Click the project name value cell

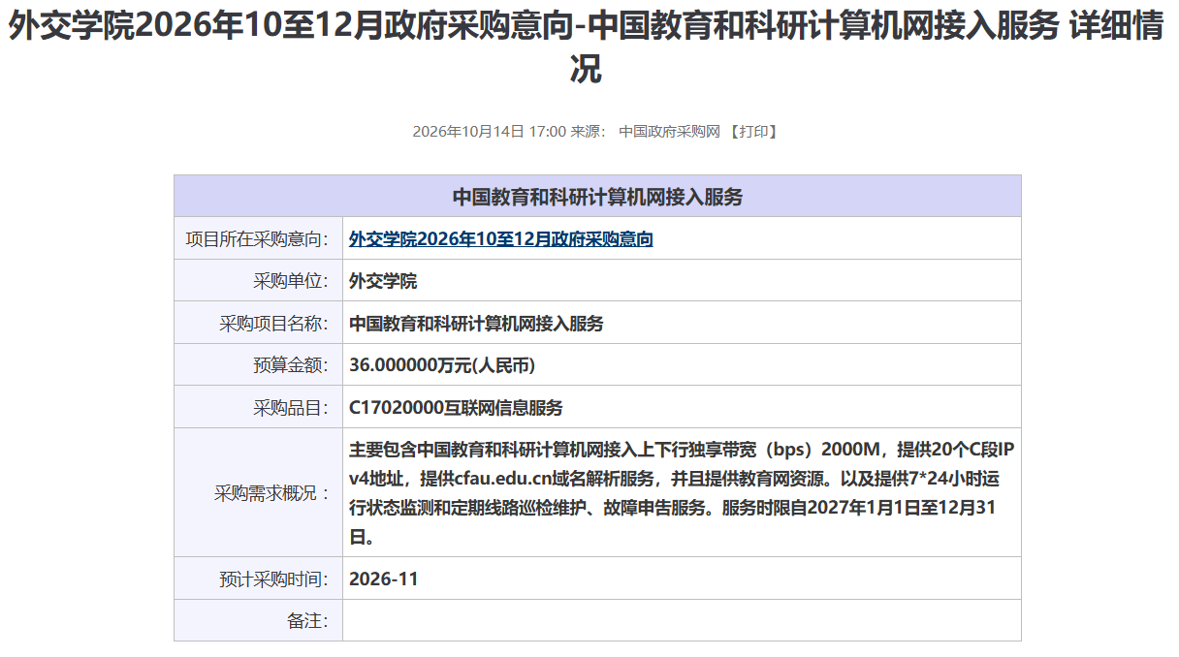tap(682, 324)
